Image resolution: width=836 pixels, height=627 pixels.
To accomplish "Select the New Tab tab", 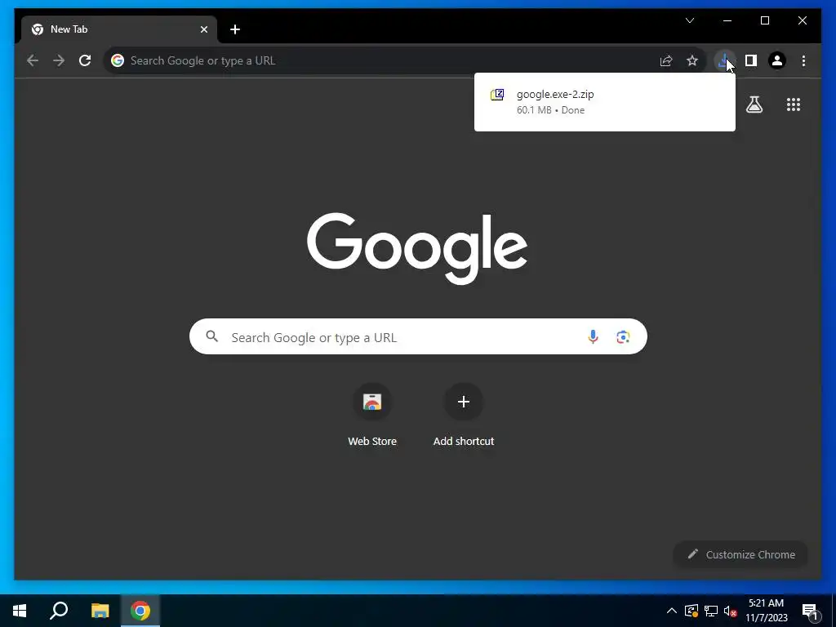I will coord(118,29).
